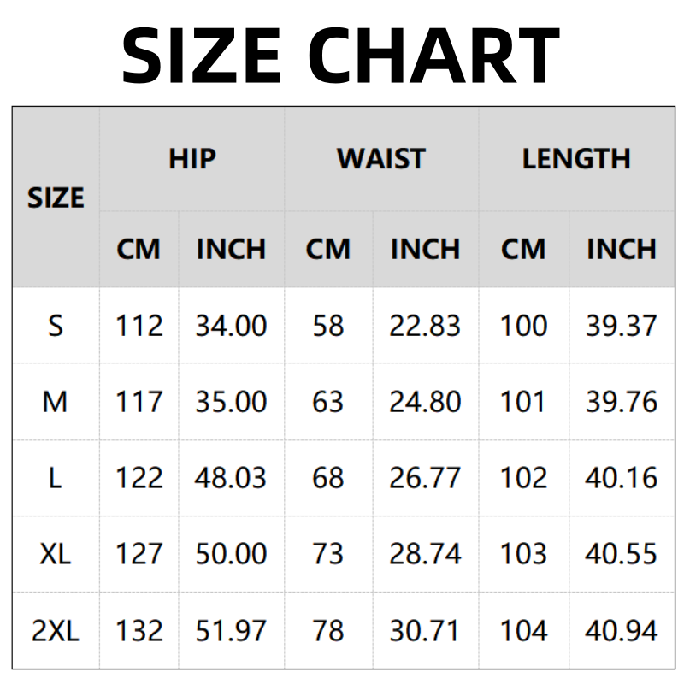684x684 pixels.
Task: Select the XL size row label
Action: pos(56,554)
